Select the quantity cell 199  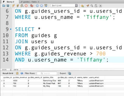click(x=63, y=86)
